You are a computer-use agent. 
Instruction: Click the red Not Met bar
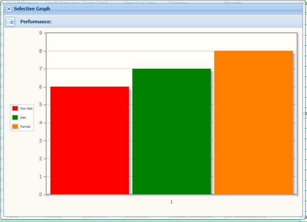coord(90,140)
